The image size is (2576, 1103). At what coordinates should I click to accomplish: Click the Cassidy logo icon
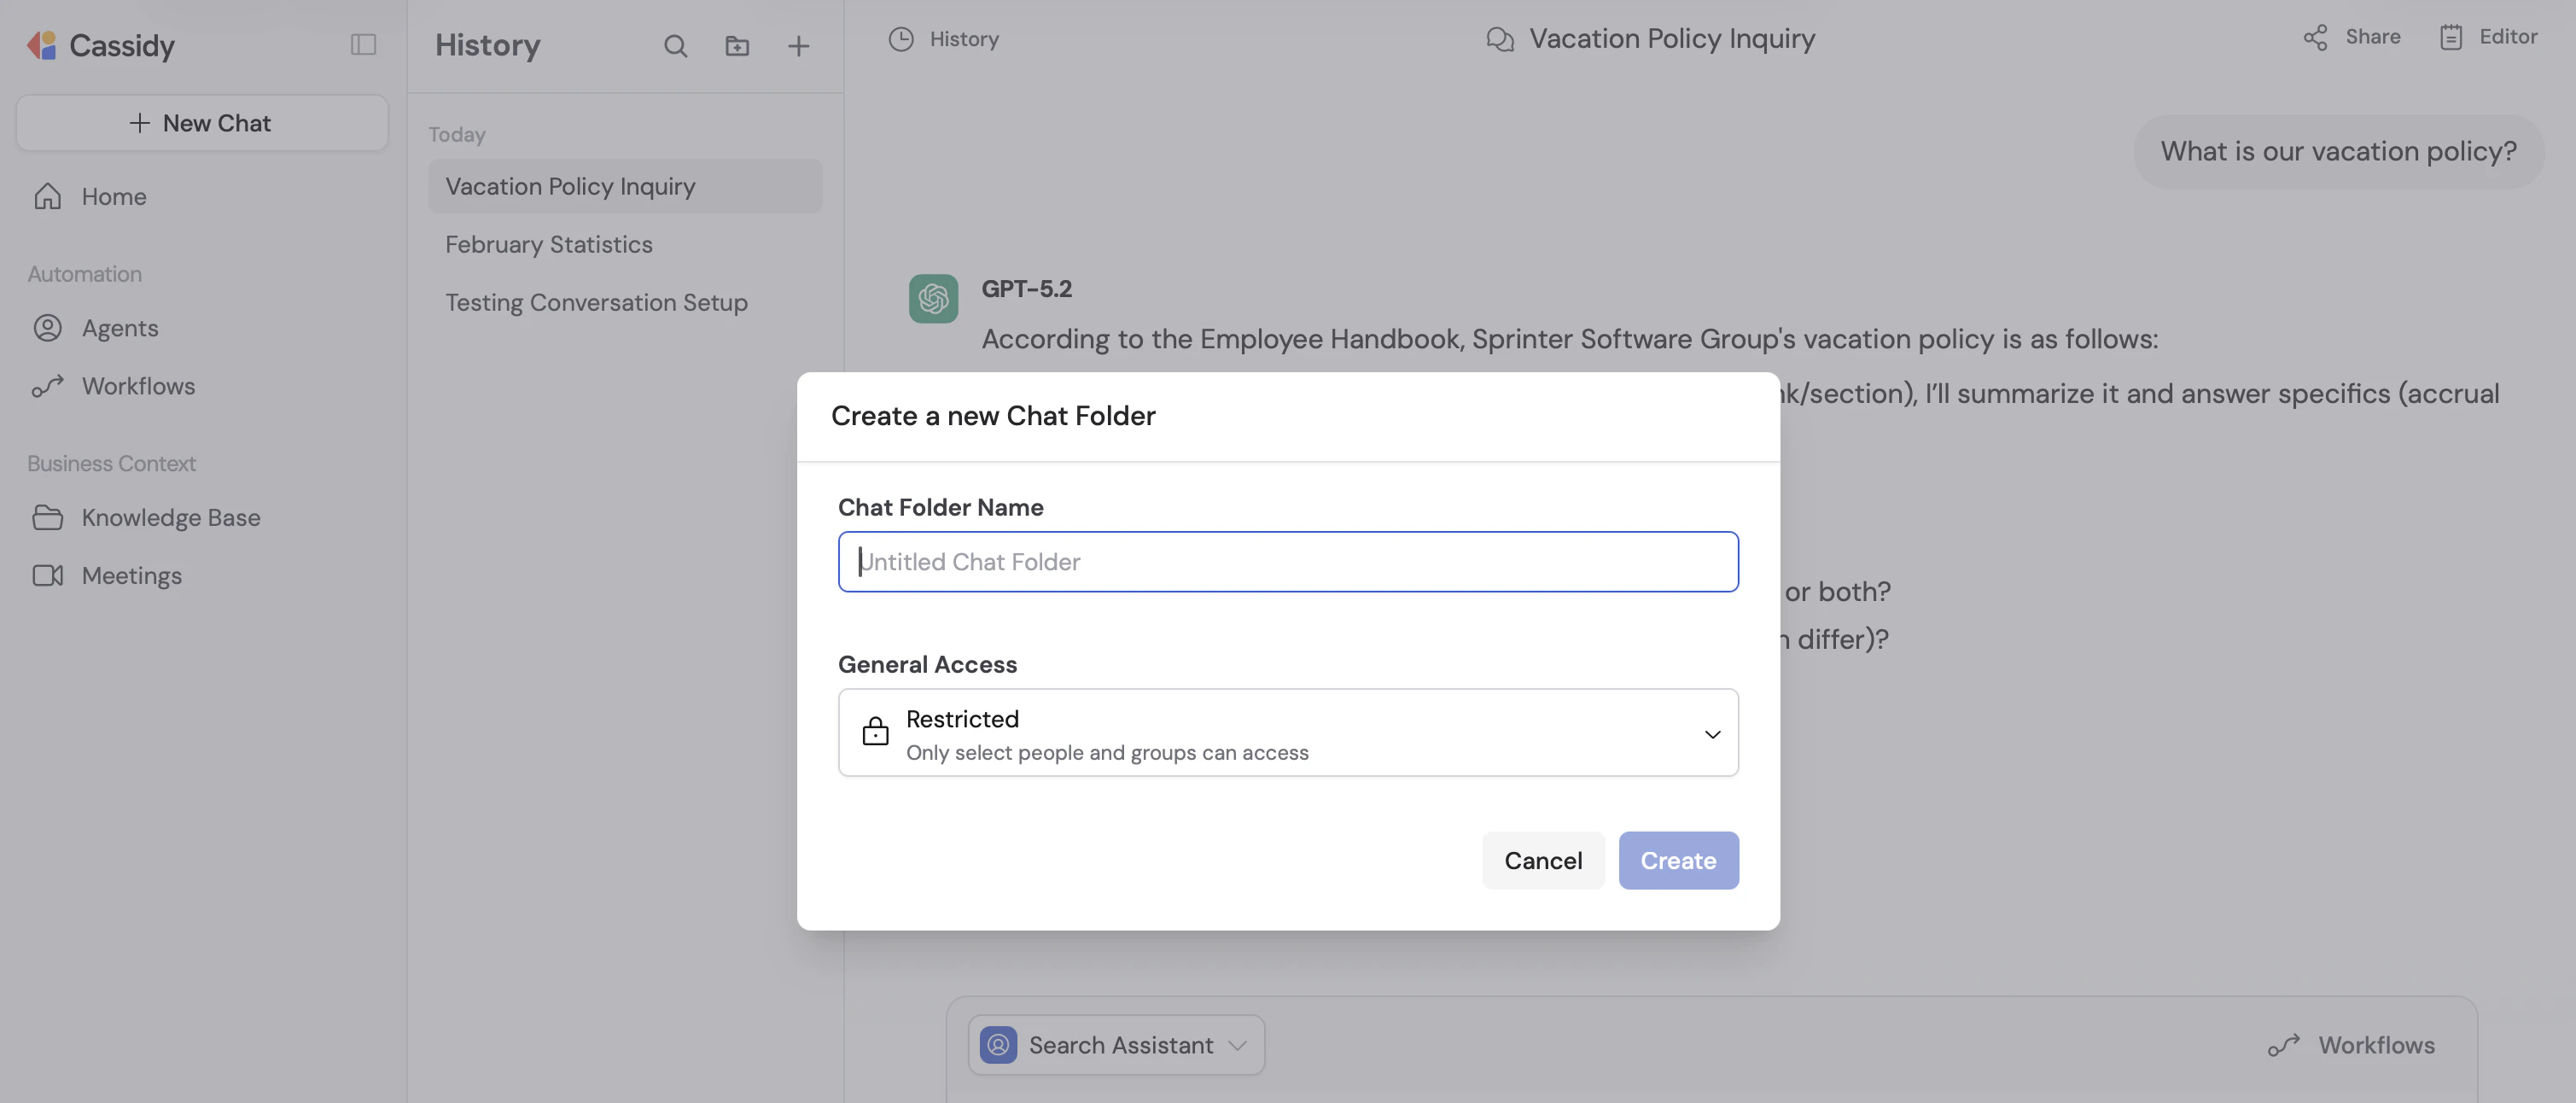point(42,45)
